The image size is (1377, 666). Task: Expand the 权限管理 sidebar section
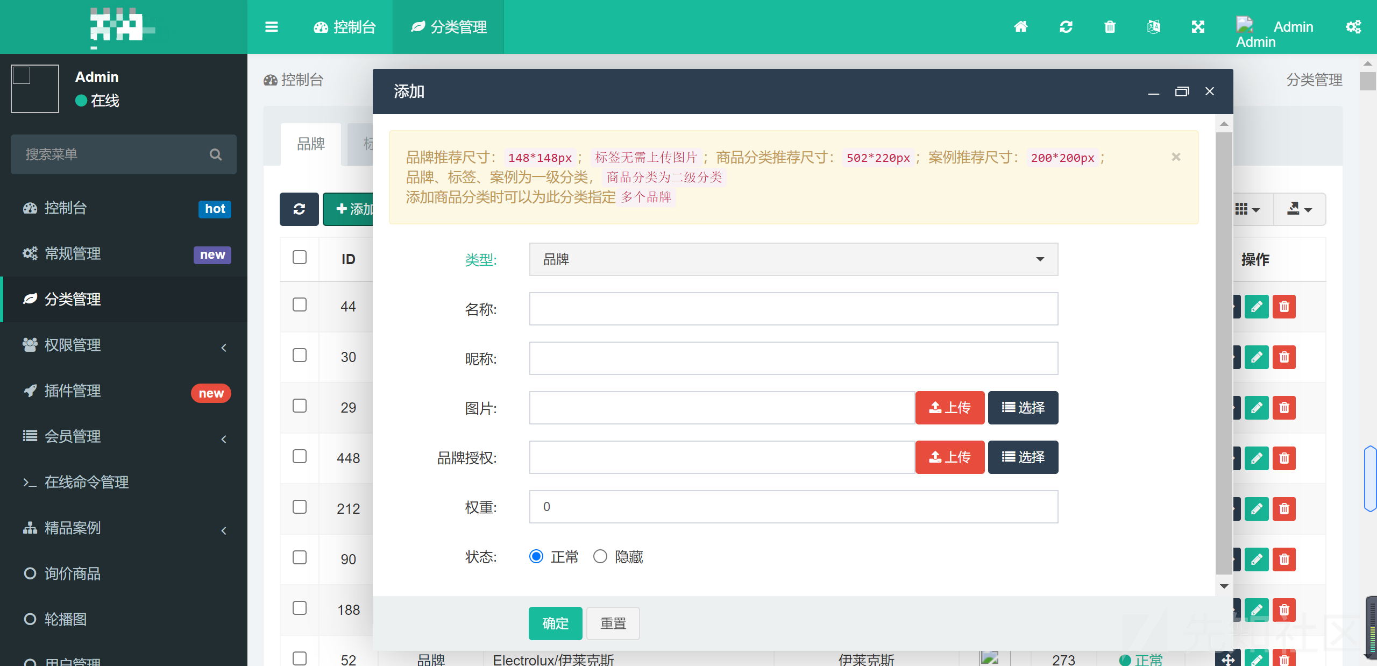point(73,345)
